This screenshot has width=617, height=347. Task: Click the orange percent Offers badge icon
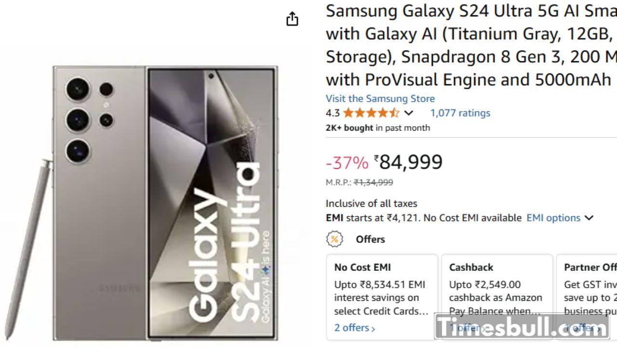click(x=335, y=239)
